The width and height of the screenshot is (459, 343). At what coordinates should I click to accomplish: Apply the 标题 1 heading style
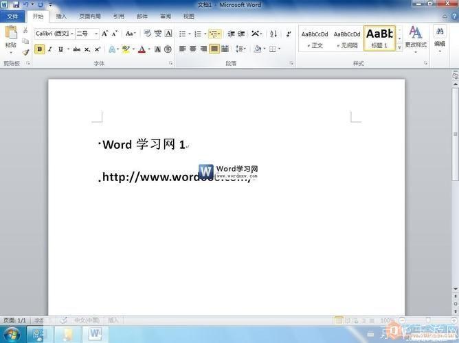point(379,38)
